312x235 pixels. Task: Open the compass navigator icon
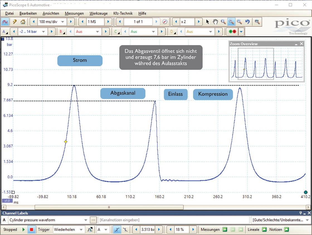click(x=165, y=22)
